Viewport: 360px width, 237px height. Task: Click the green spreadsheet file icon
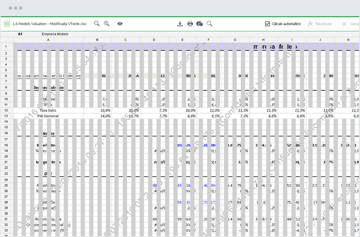point(7,24)
